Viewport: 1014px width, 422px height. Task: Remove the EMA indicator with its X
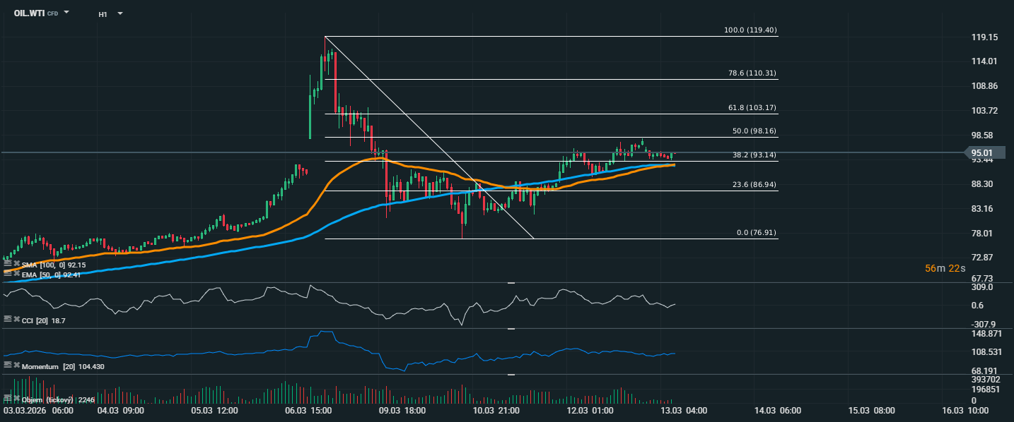coord(17,274)
